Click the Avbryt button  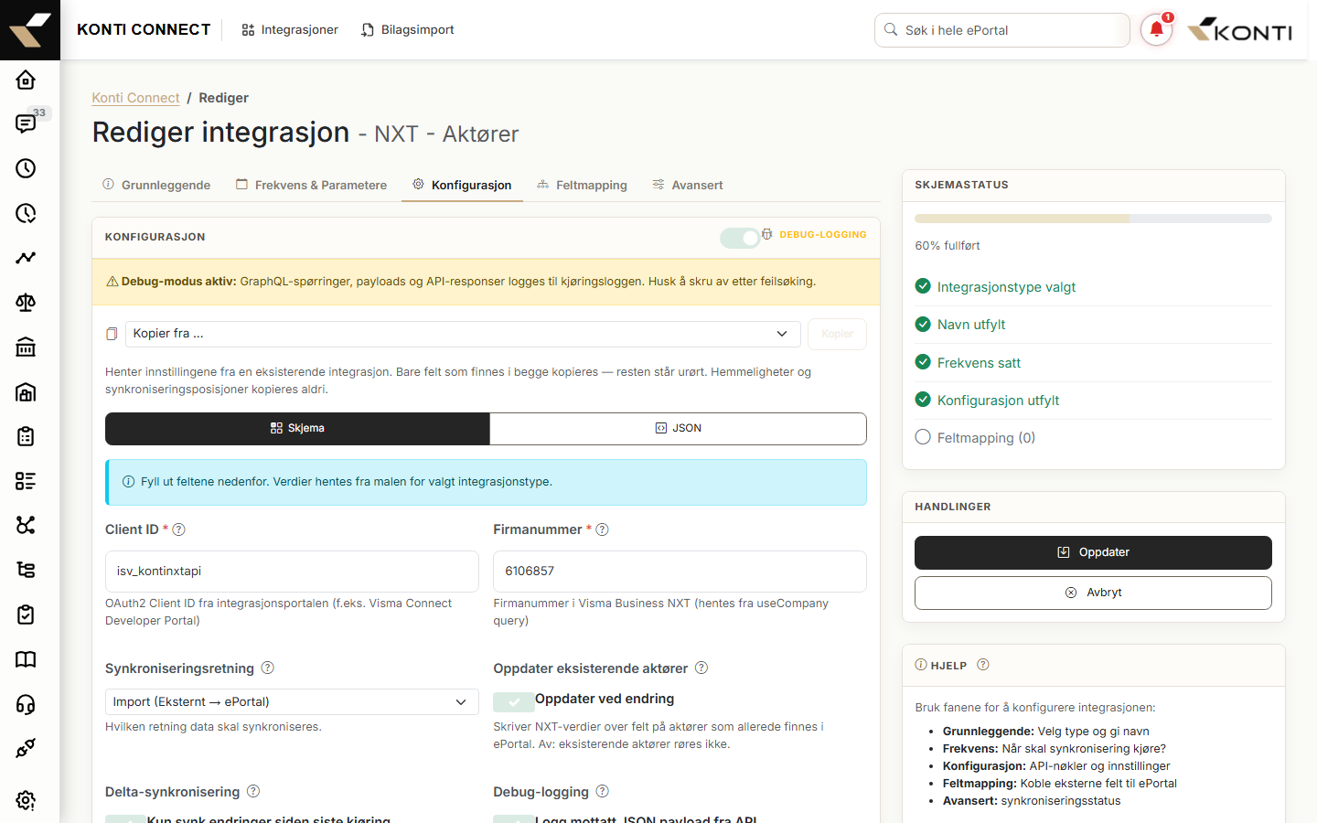[1093, 593]
